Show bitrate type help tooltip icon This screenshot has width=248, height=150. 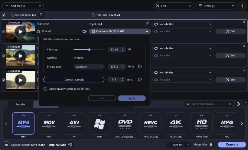pos(140,66)
